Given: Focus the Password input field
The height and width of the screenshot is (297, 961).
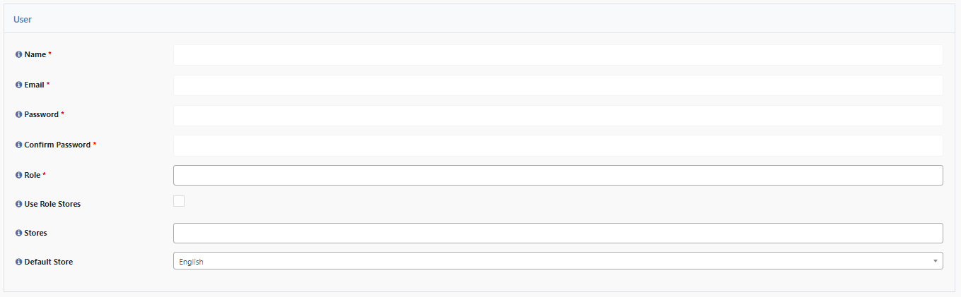Looking at the screenshot, I should pyautogui.click(x=558, y=116).
